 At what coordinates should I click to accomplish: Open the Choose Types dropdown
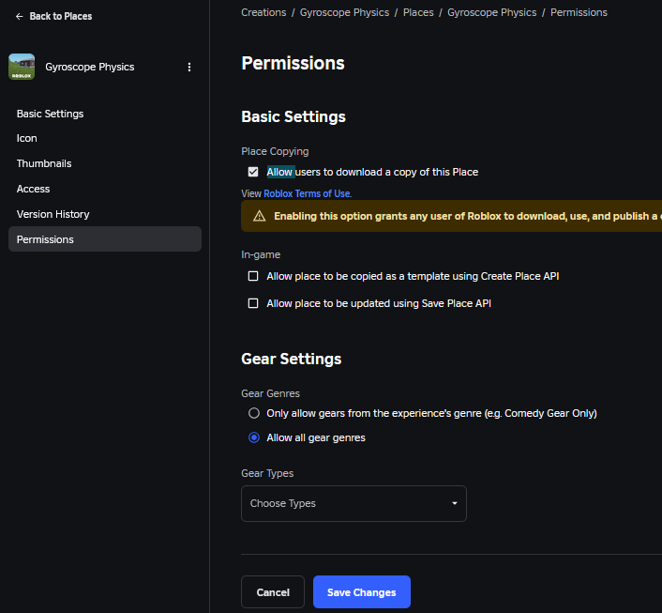pos(354,503)
